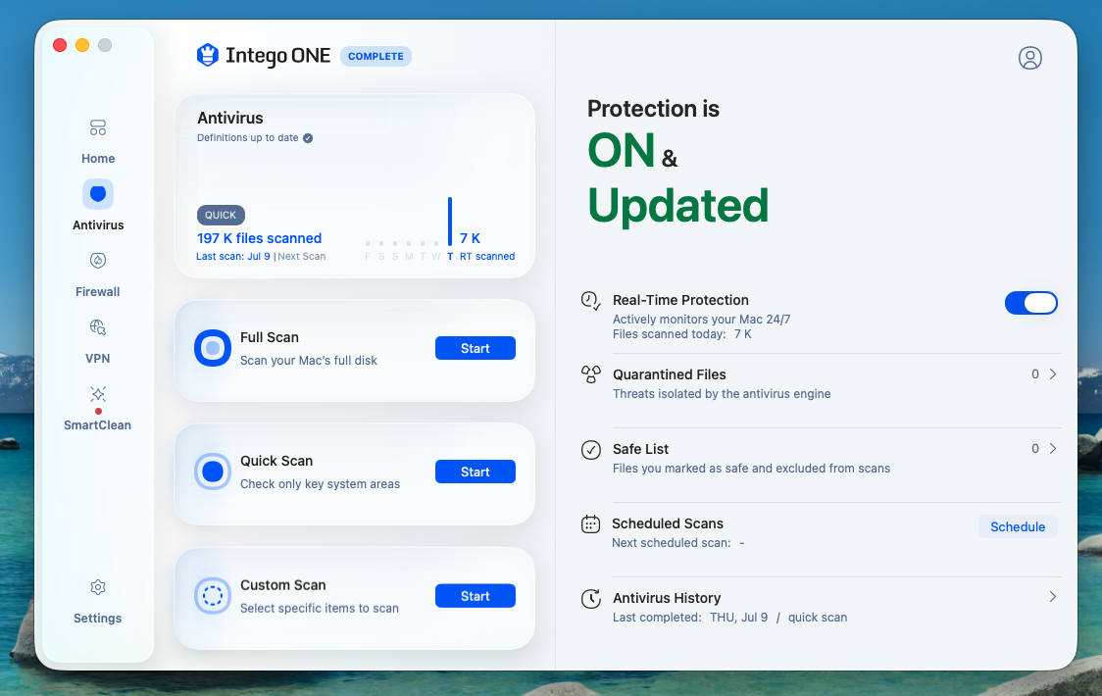Switch to the Firewall label in sidebar
Image resolution: width=1102 pixels, height=696 pixels.
98,292
